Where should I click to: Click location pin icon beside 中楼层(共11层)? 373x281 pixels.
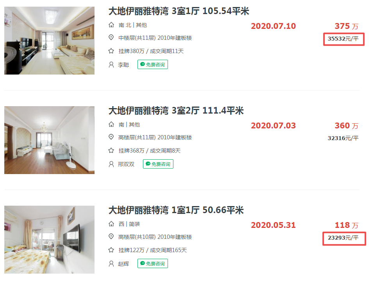point(111,37)
